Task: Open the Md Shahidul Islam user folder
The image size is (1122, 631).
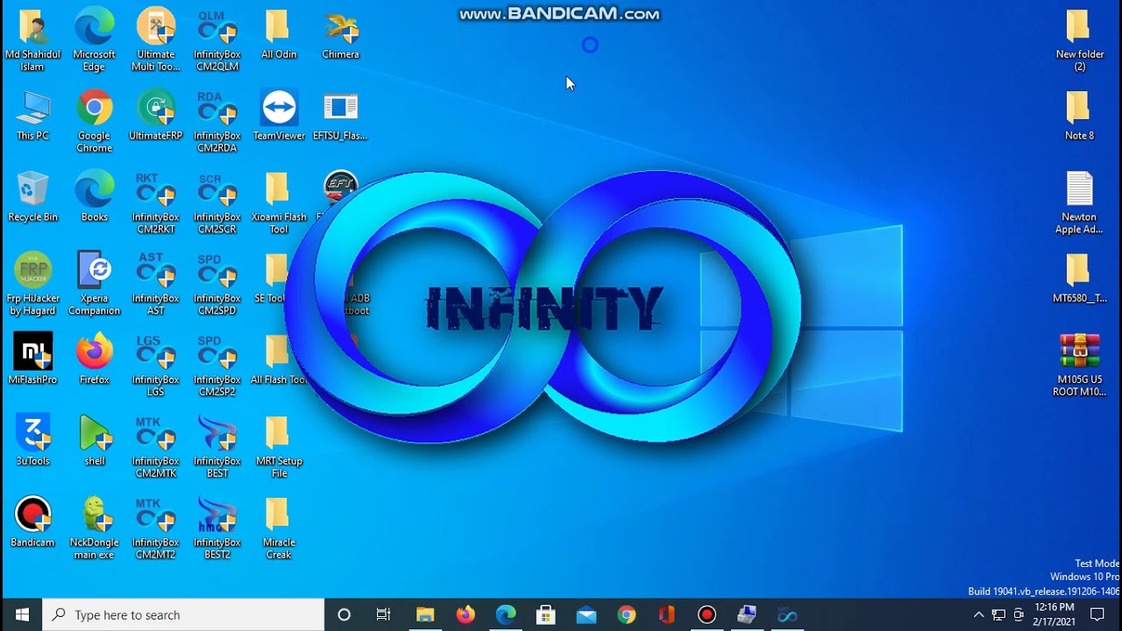Action: 32,39
